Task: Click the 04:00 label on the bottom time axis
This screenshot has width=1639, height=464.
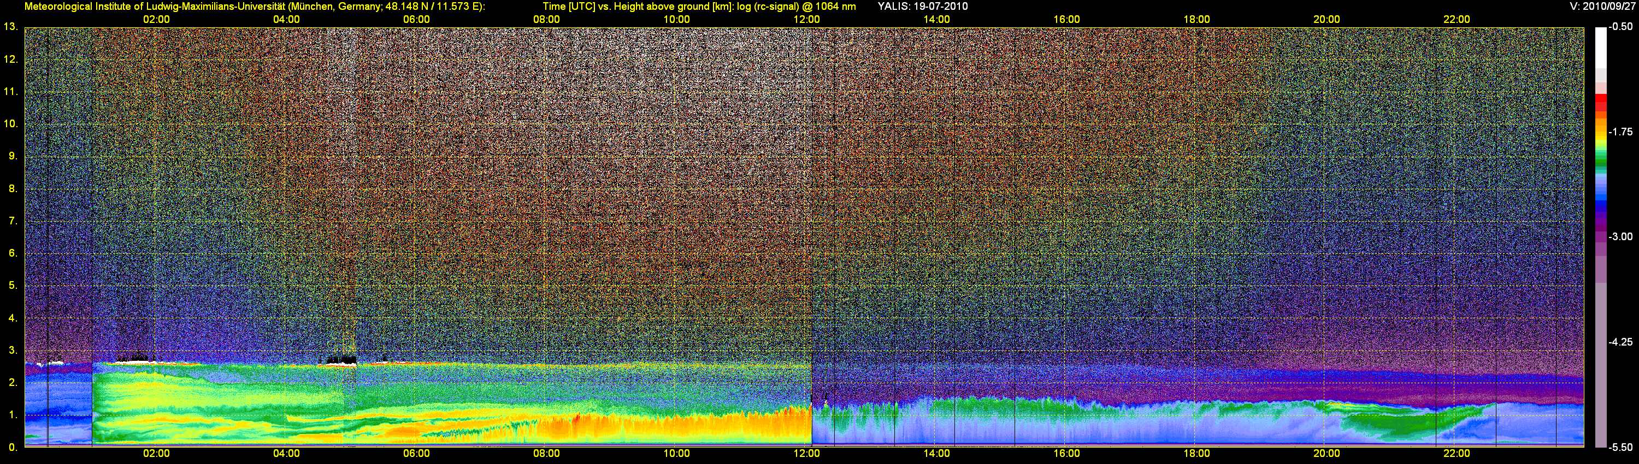Action: click(286, 454)
